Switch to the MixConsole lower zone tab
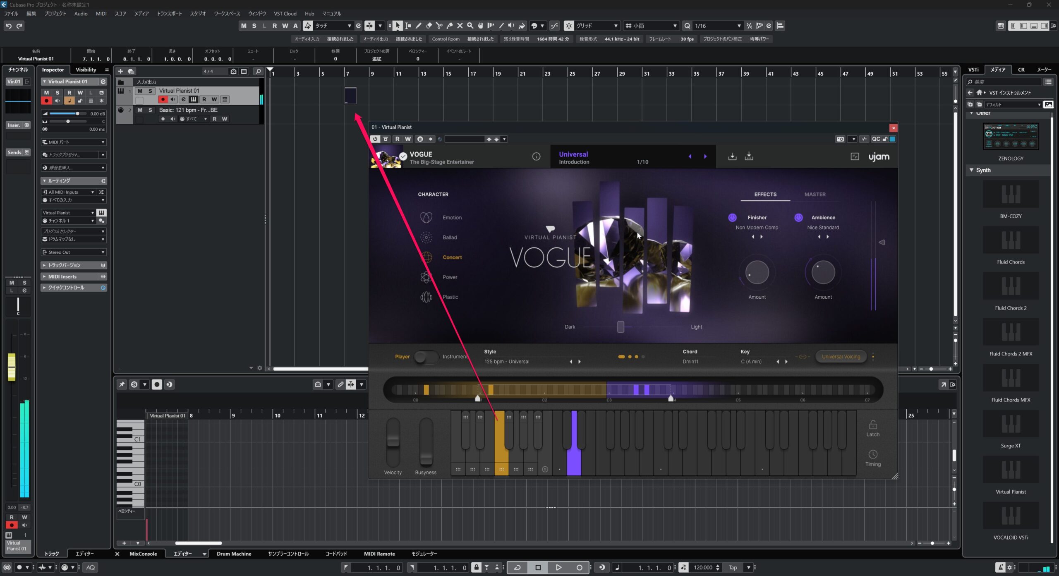 (143, 554)
